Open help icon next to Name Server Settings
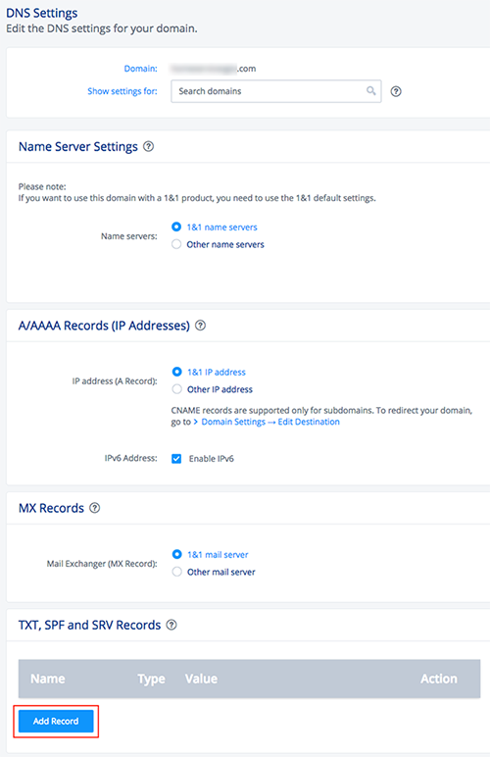The height and width of the screenshot is (757, 490). (x=149, y=146)
